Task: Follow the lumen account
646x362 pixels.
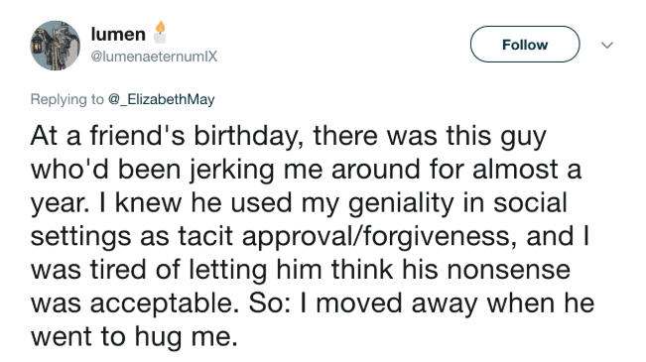Action: point(525,44)
